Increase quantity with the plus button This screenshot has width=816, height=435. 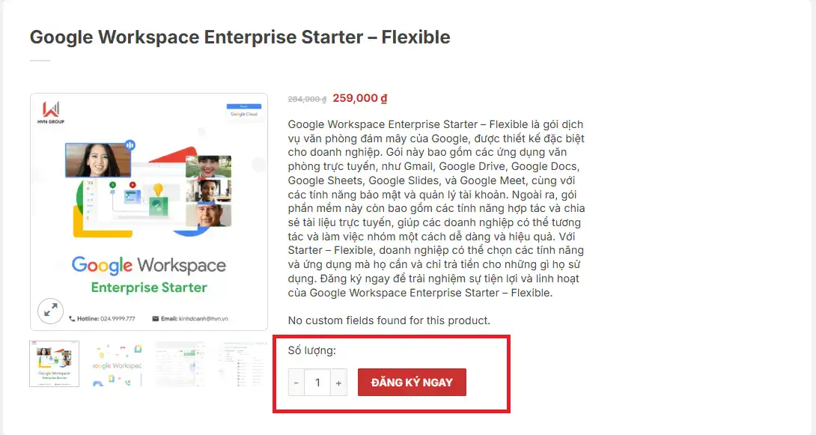338,383
